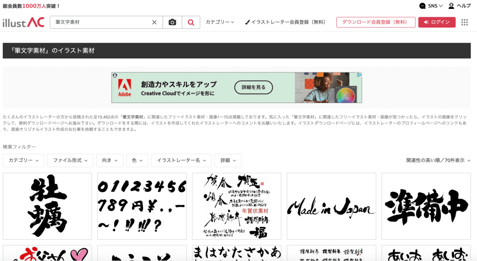Click the ad info icon on the Adobe banner
Screen dimensions: 477x261
(115, 76)
